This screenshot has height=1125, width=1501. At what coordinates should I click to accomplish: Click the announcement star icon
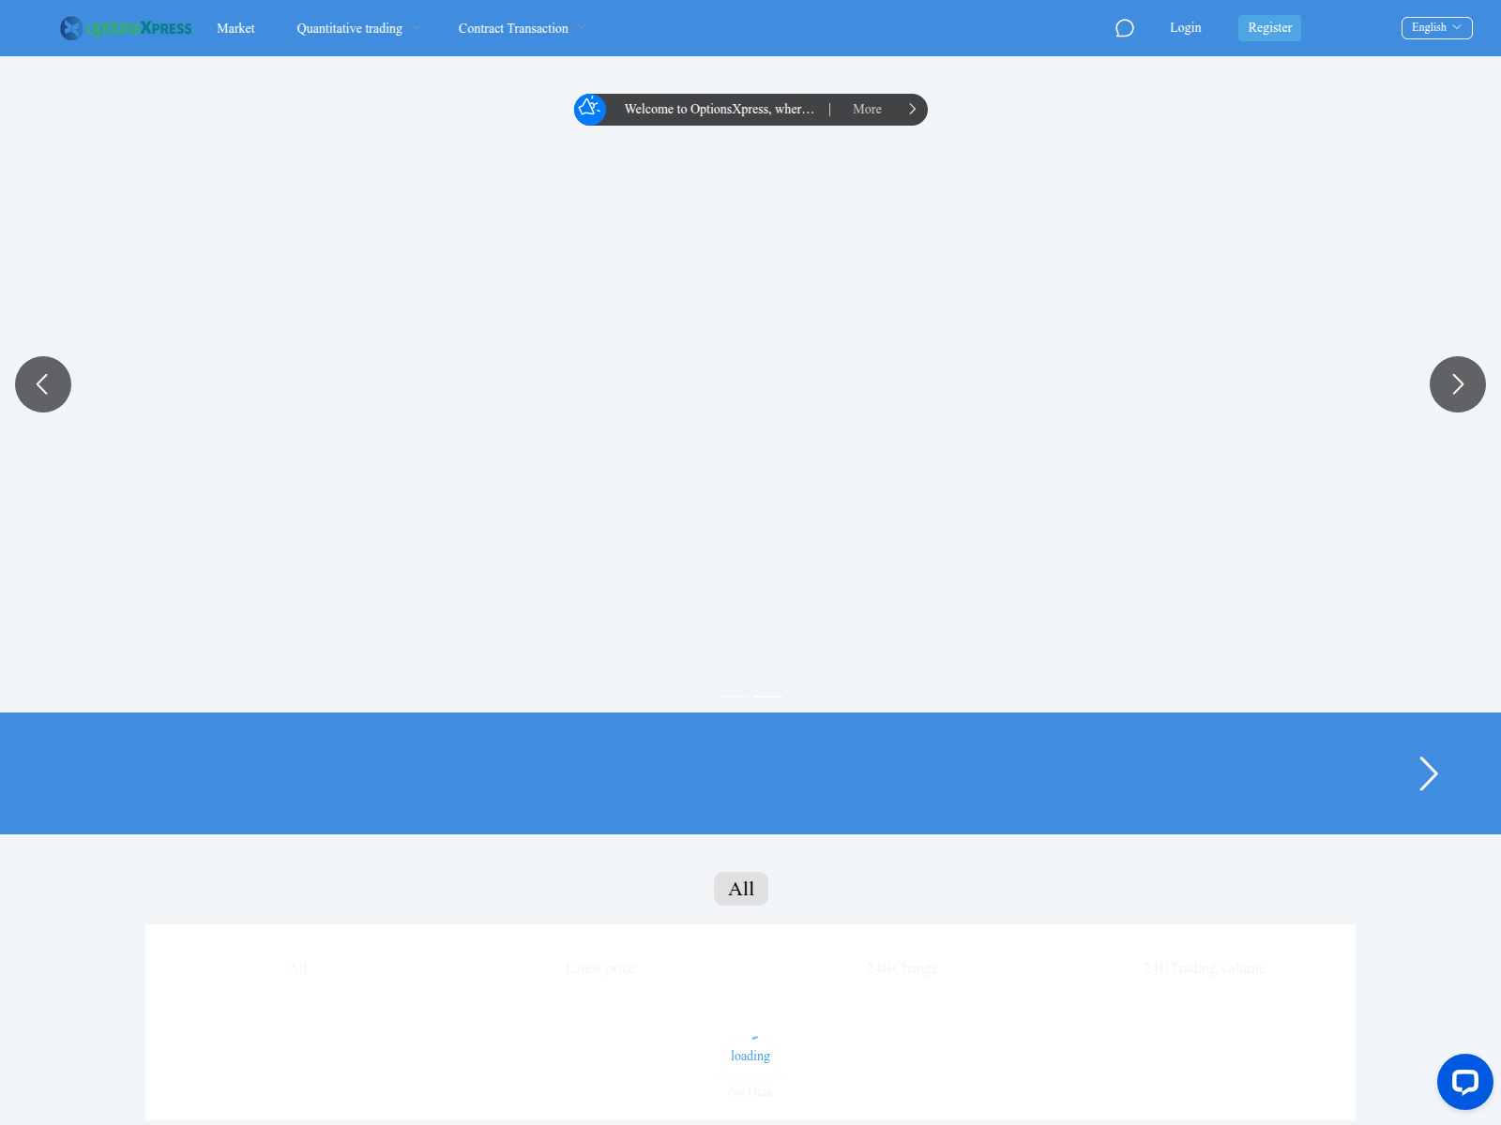[590, 109]
